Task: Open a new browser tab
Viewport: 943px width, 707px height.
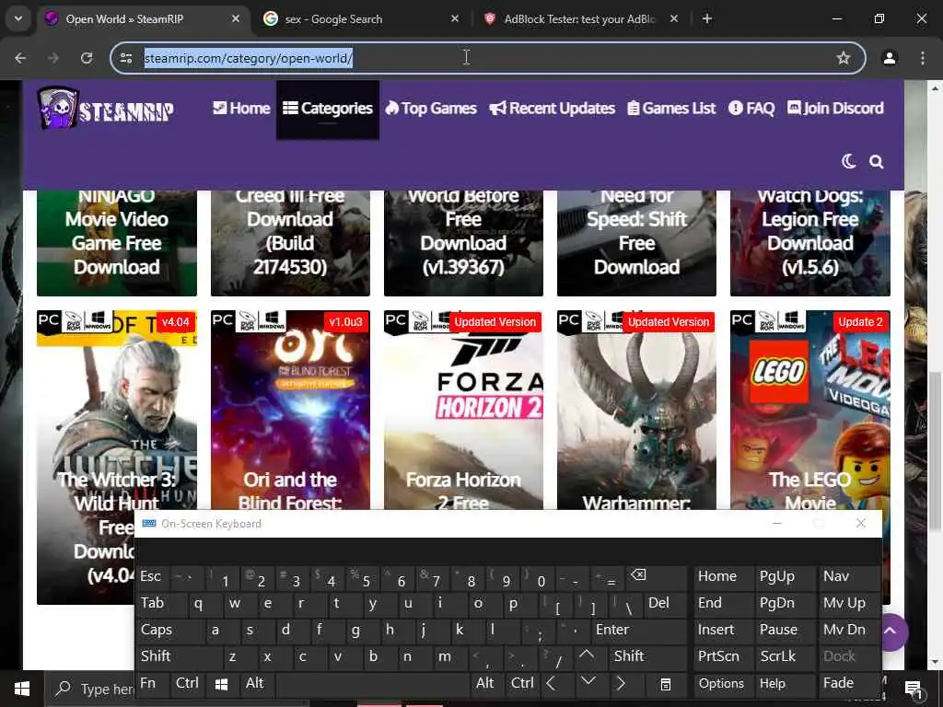Action: point(707,18)
